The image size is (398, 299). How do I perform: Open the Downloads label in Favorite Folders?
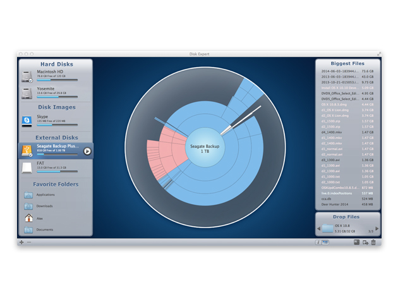44,206
